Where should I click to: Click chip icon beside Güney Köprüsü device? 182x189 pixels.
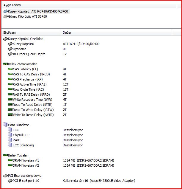click(x=5, y=16)
